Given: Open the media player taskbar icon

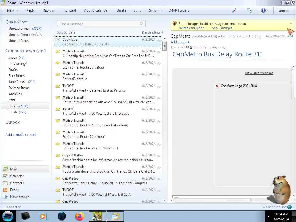Looking at the screenshot, I should [x=43, y=216].
